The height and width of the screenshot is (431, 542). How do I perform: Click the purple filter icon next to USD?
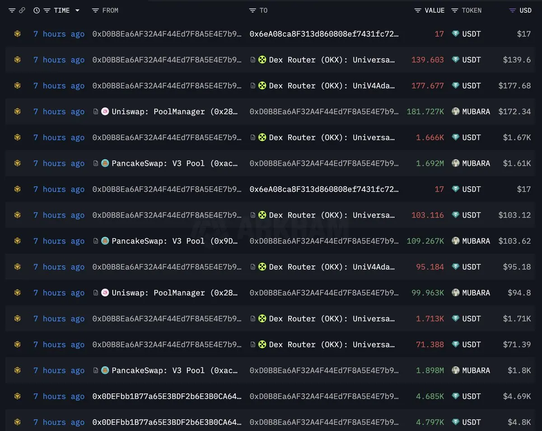coord(512,10)
